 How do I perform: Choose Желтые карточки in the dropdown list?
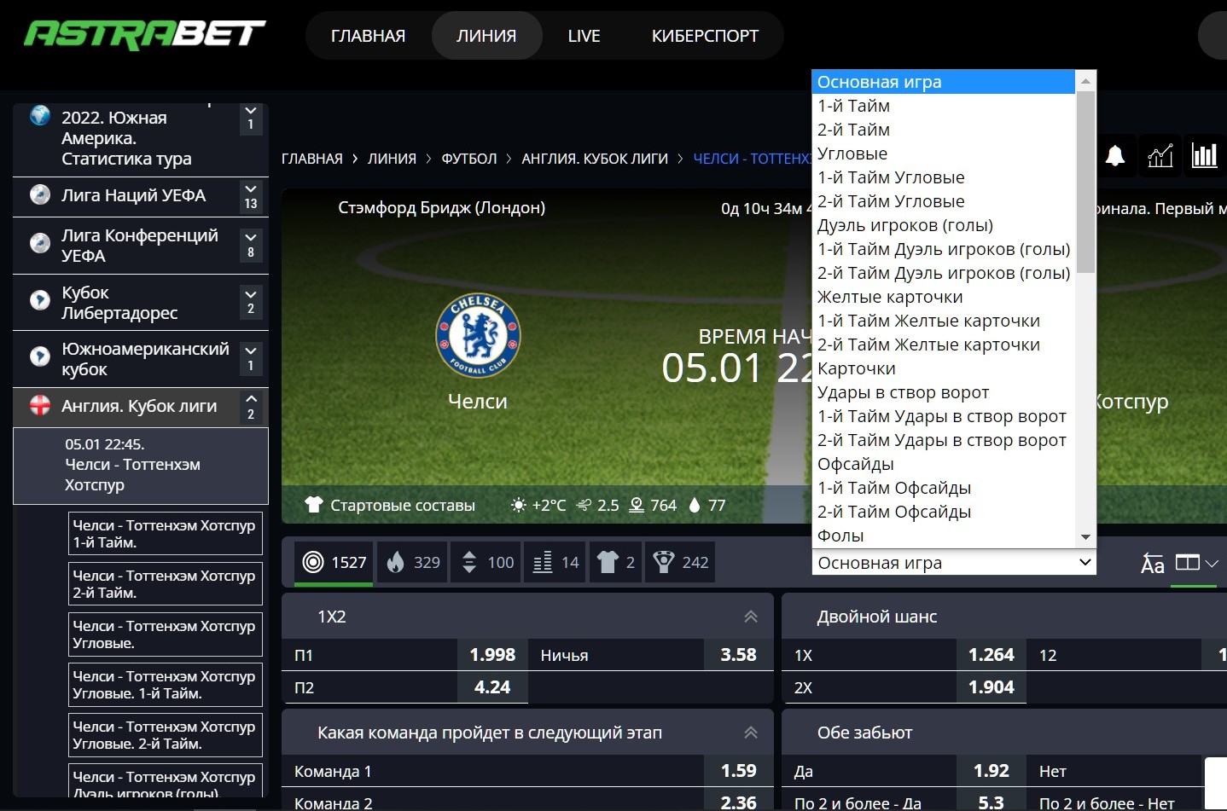click(943, 297)
